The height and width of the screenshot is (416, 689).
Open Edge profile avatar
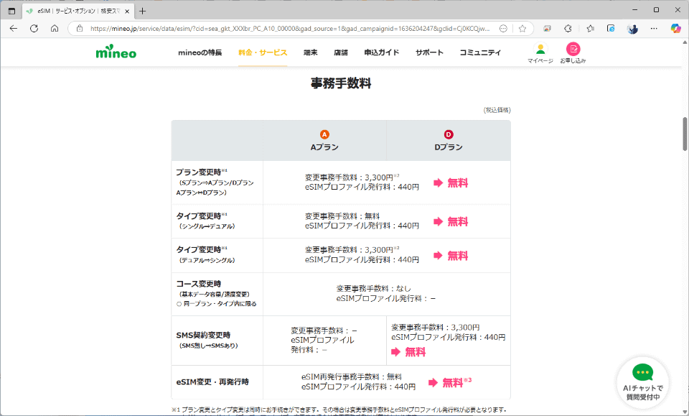coord(633,29)
